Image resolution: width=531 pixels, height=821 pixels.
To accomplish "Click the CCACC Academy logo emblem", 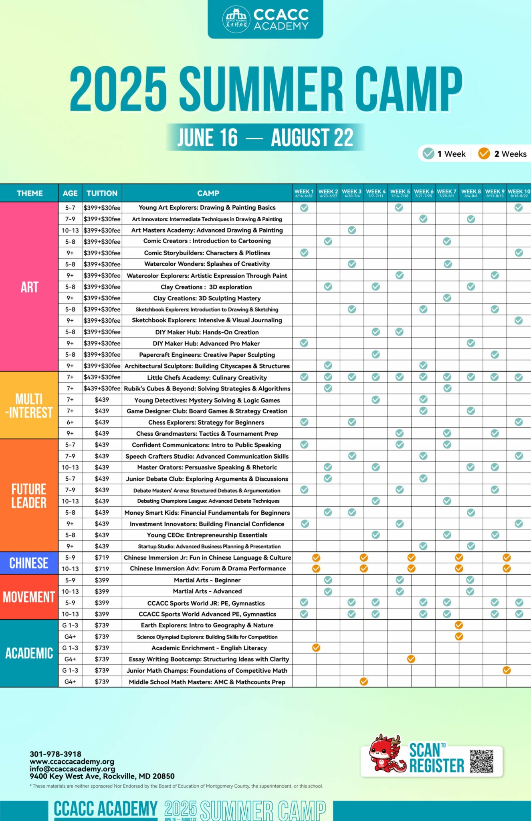I will coord(236,19).
